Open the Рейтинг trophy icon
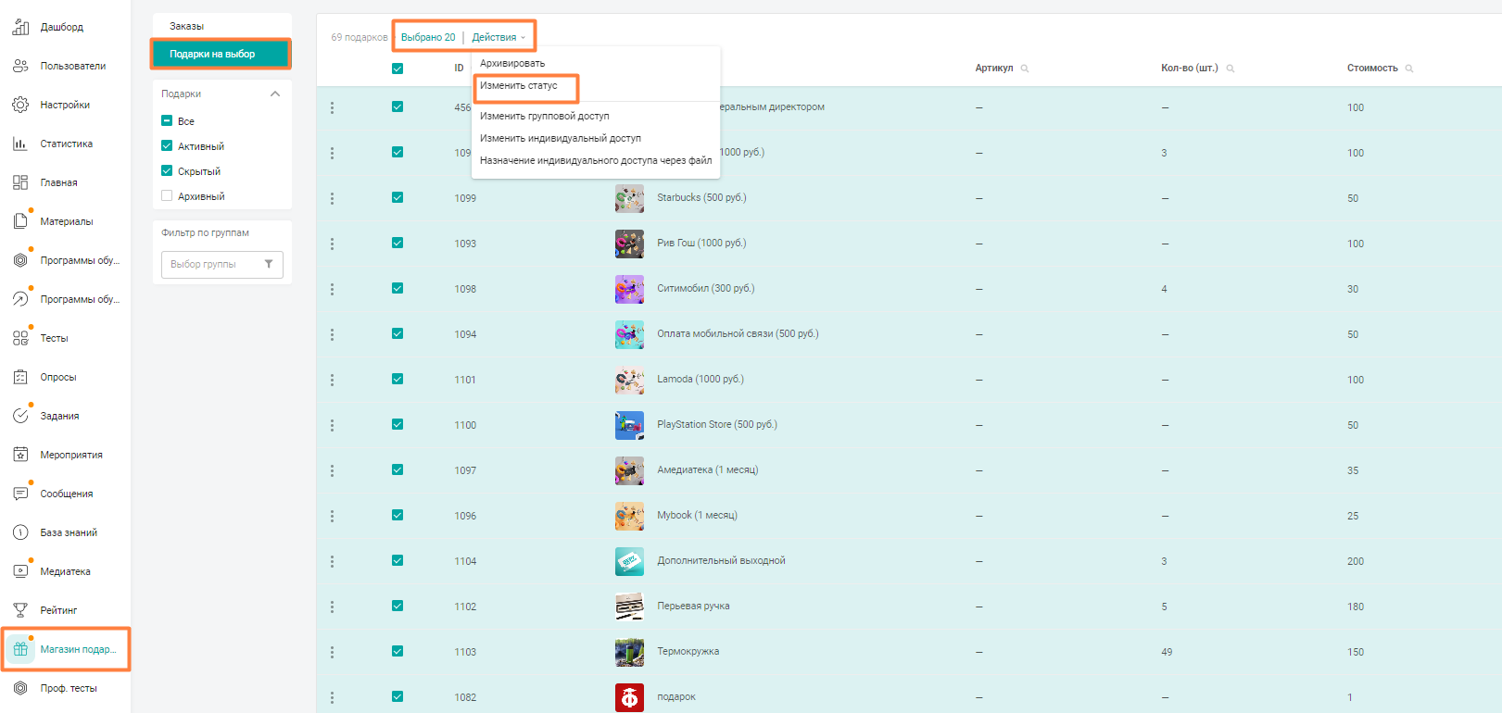Screen dimensions: 1502x713 pos(20,610)
